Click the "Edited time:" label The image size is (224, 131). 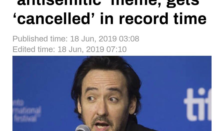[x=34, y=49]
